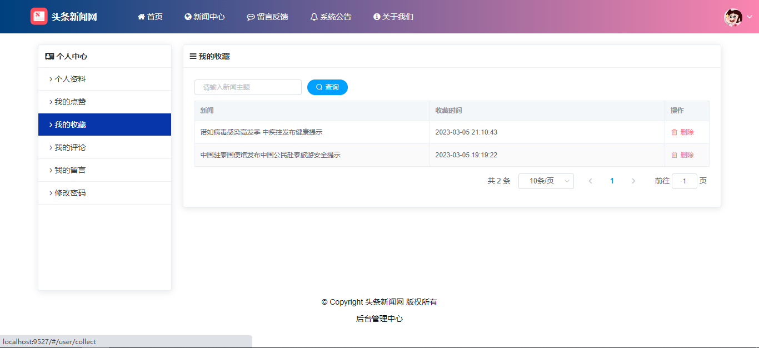Click the 查询 search button

pos(327,87)
